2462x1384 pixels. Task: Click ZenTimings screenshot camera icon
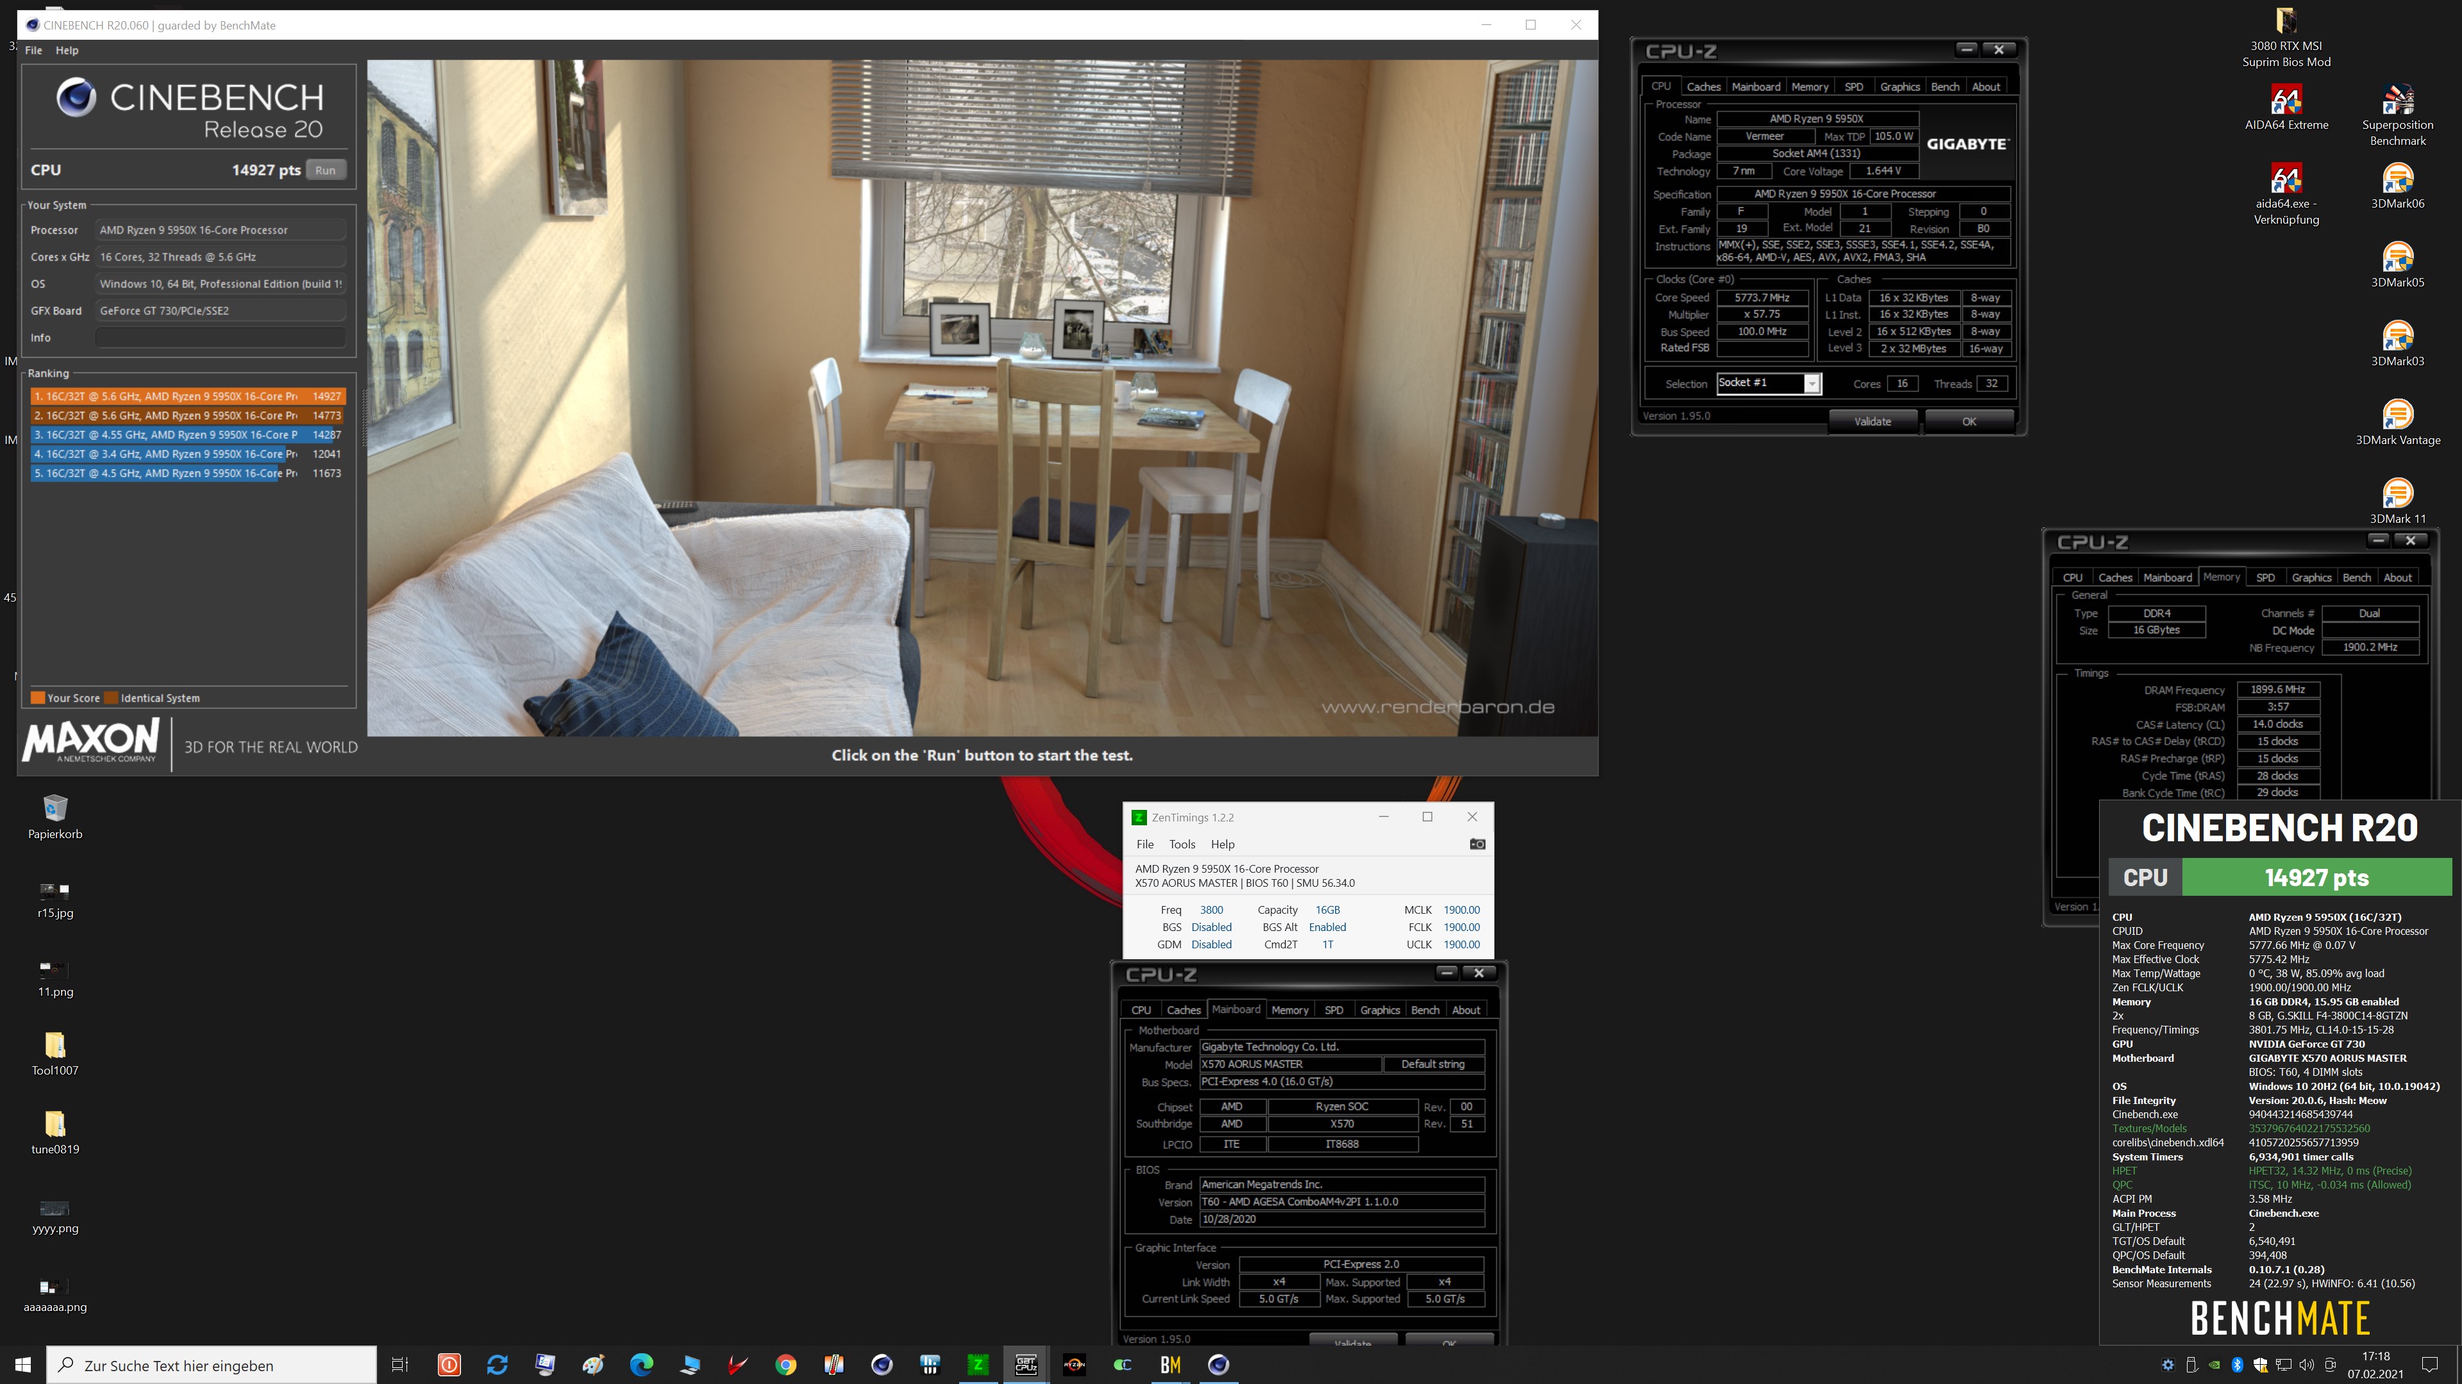click(1477, 844)
